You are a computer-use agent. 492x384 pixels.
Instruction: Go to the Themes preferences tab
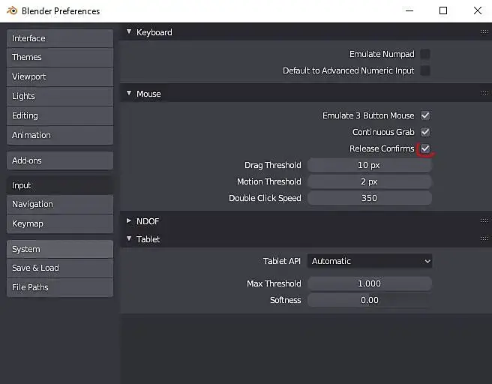pos(60,57)
